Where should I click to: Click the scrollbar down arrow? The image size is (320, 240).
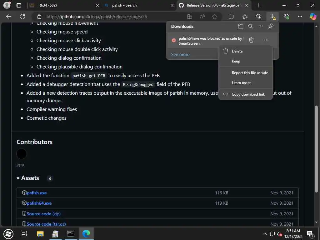click(316, 222)
